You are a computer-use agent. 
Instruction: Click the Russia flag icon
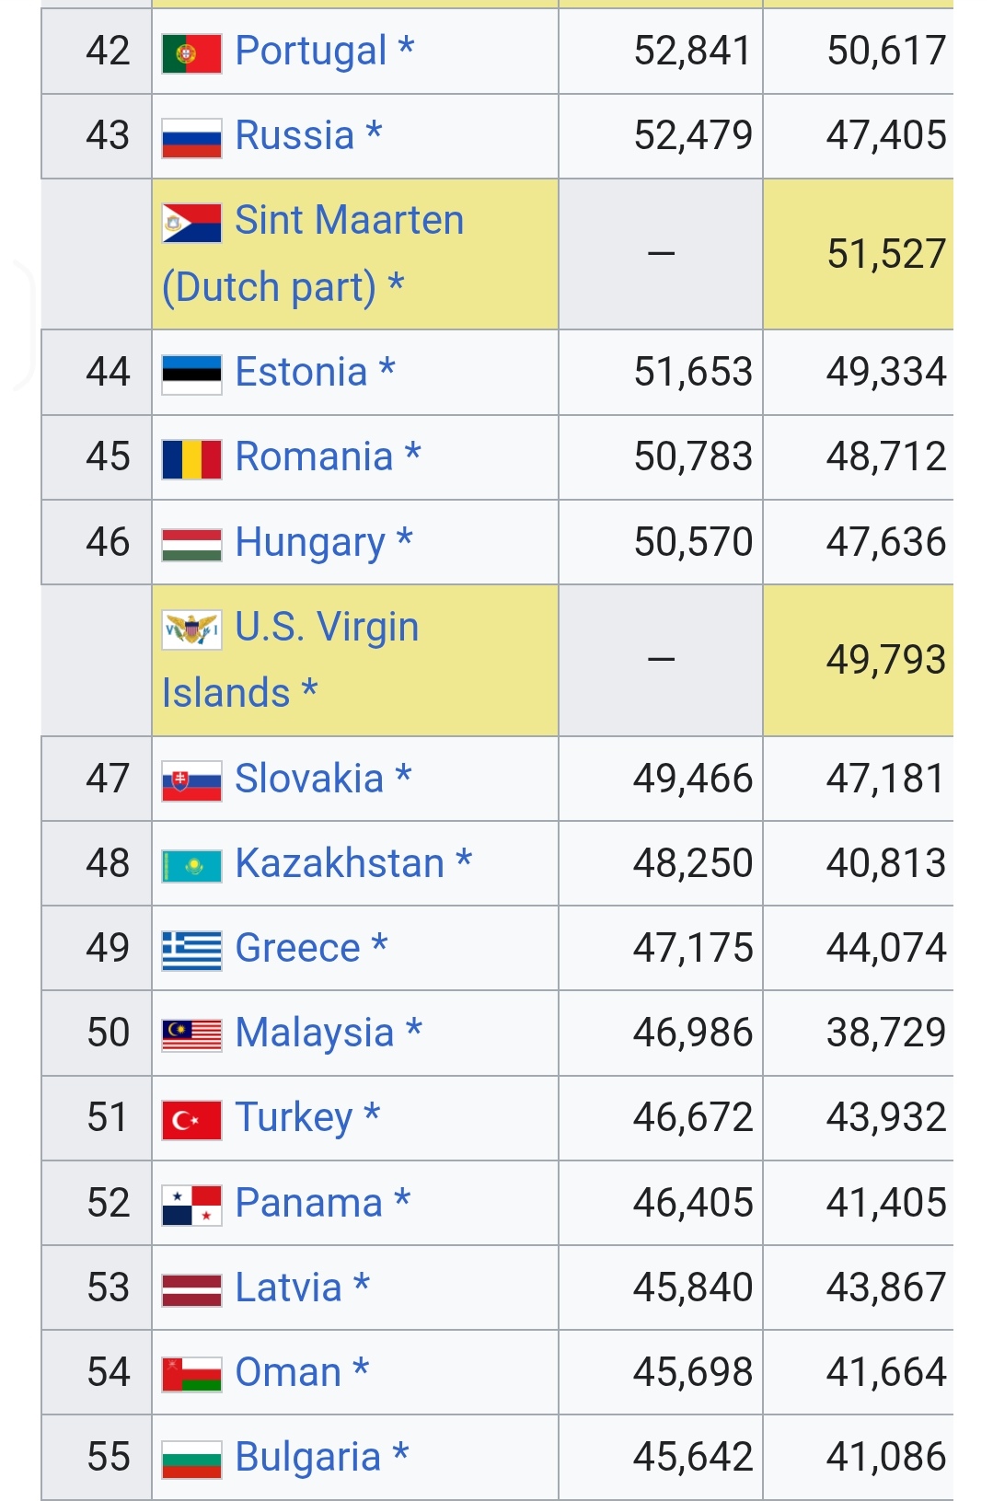(x=191, y=138)
